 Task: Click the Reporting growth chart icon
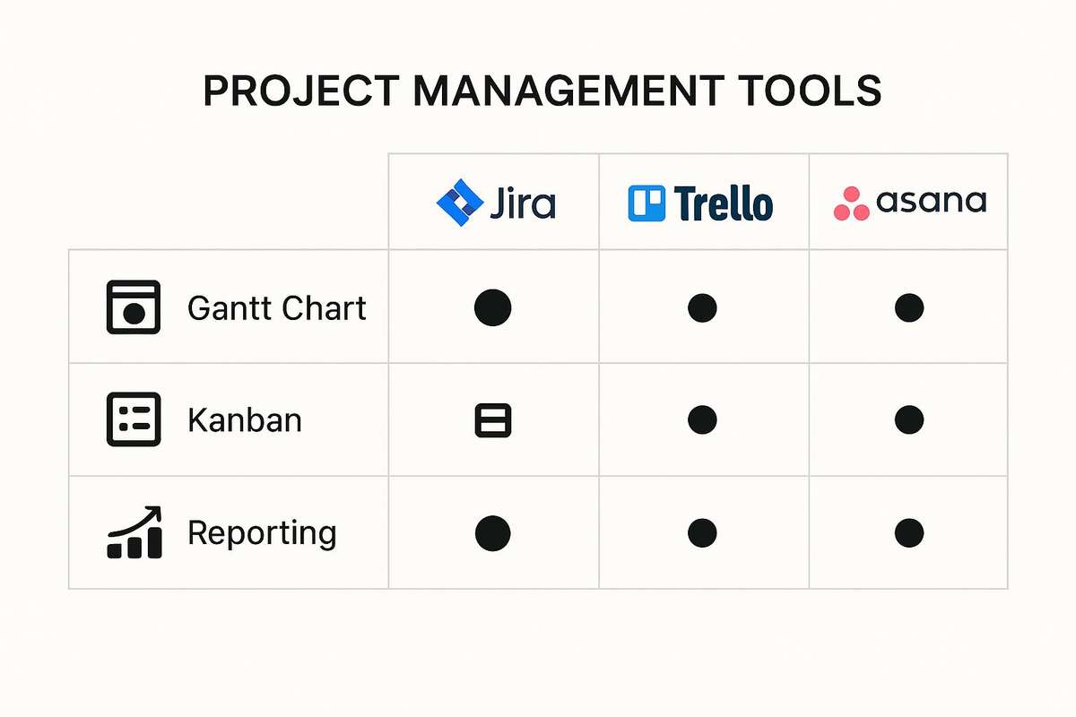coord(134,532)
